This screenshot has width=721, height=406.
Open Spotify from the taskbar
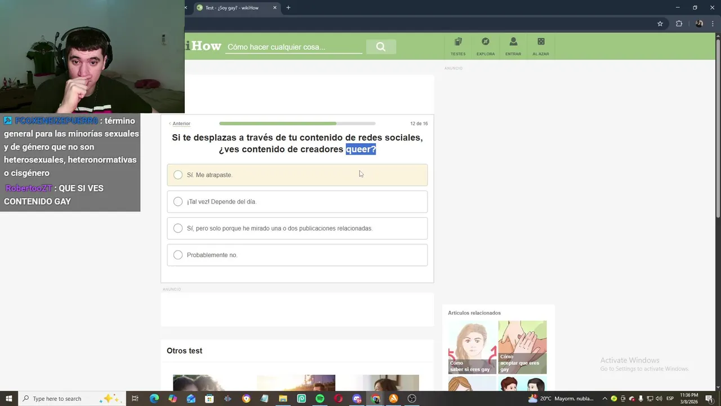click(x=320, y=399)
